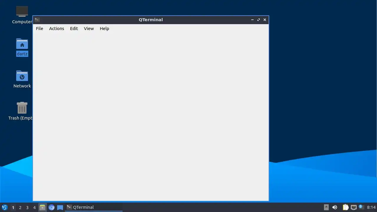Click the QTerminal title bar window icon
The width and height of the screenshot is (377, 212).
click(x=37, y=20)
